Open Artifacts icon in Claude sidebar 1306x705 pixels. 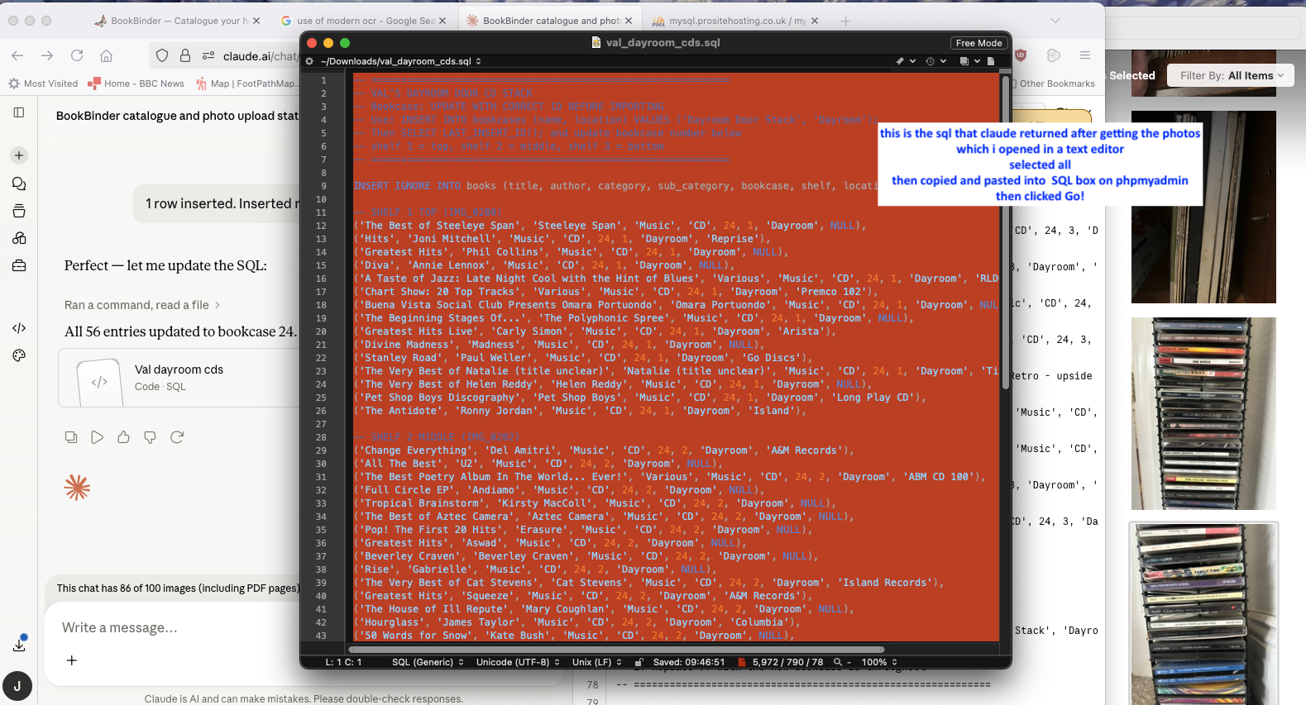pos(19,238)
